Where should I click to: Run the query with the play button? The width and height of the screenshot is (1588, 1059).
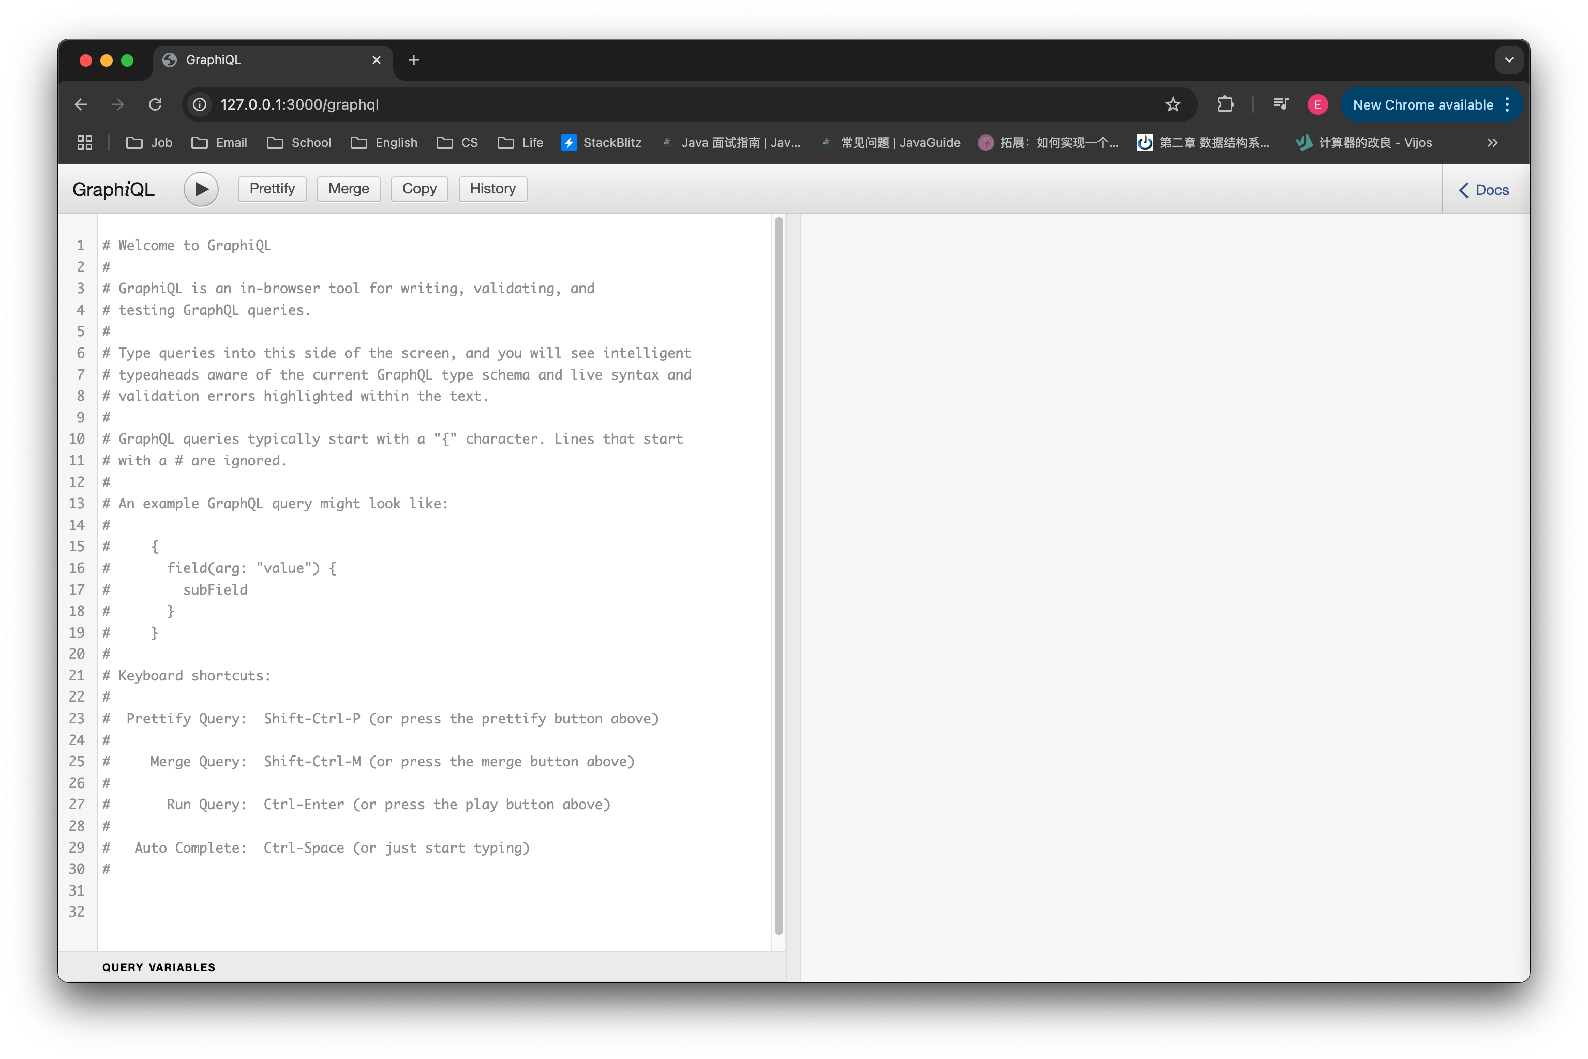[x=201, y=189]
